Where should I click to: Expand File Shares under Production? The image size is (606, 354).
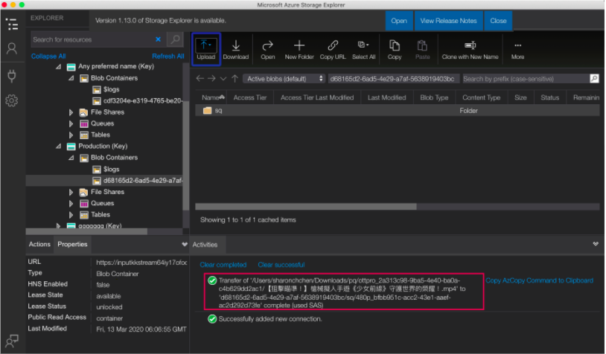click(x=71, y=192)
